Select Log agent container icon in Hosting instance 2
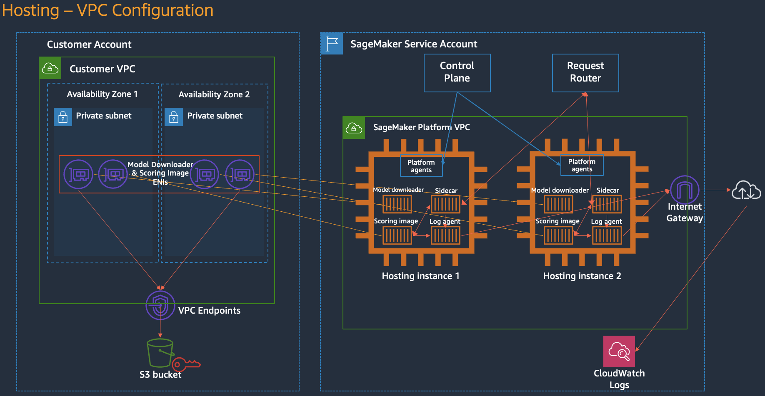Viewport: 765px width, 396px height. pyautogui.click(x=607, y=235)
